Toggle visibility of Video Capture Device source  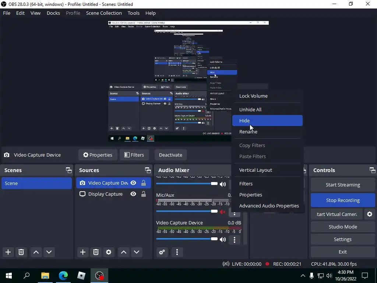(133, 183)
